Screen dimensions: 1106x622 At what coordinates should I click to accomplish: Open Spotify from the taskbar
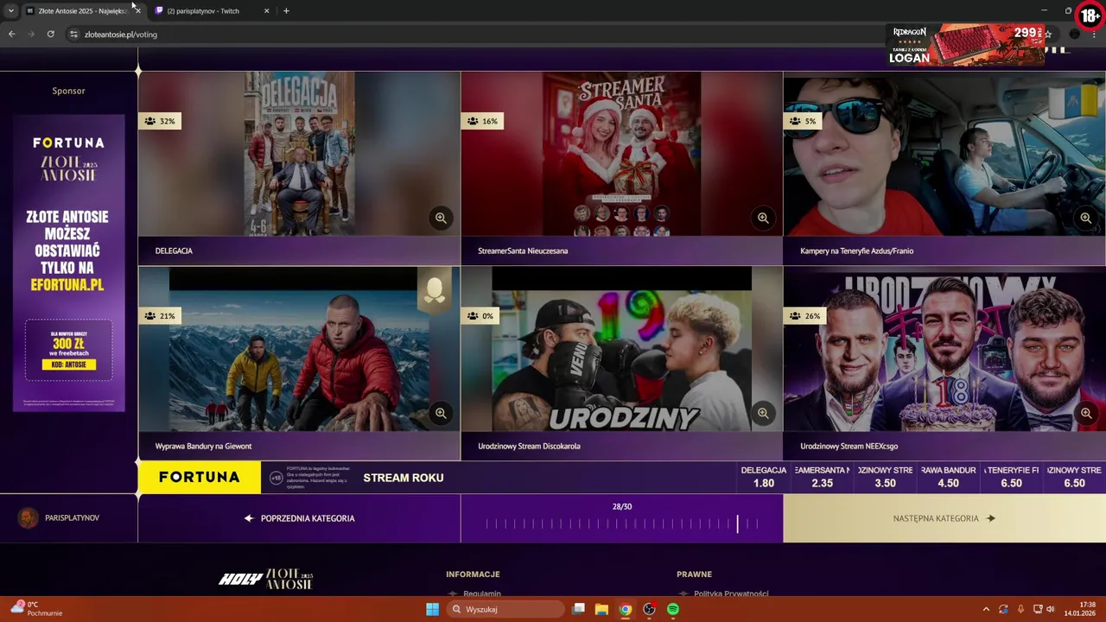pyautogui.click(x=673, y=609)
